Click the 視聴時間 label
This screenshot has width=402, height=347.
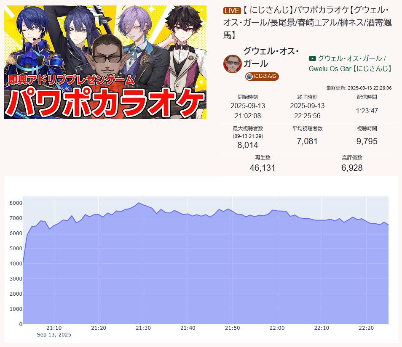pyautogui.click(x=367, y=128)
